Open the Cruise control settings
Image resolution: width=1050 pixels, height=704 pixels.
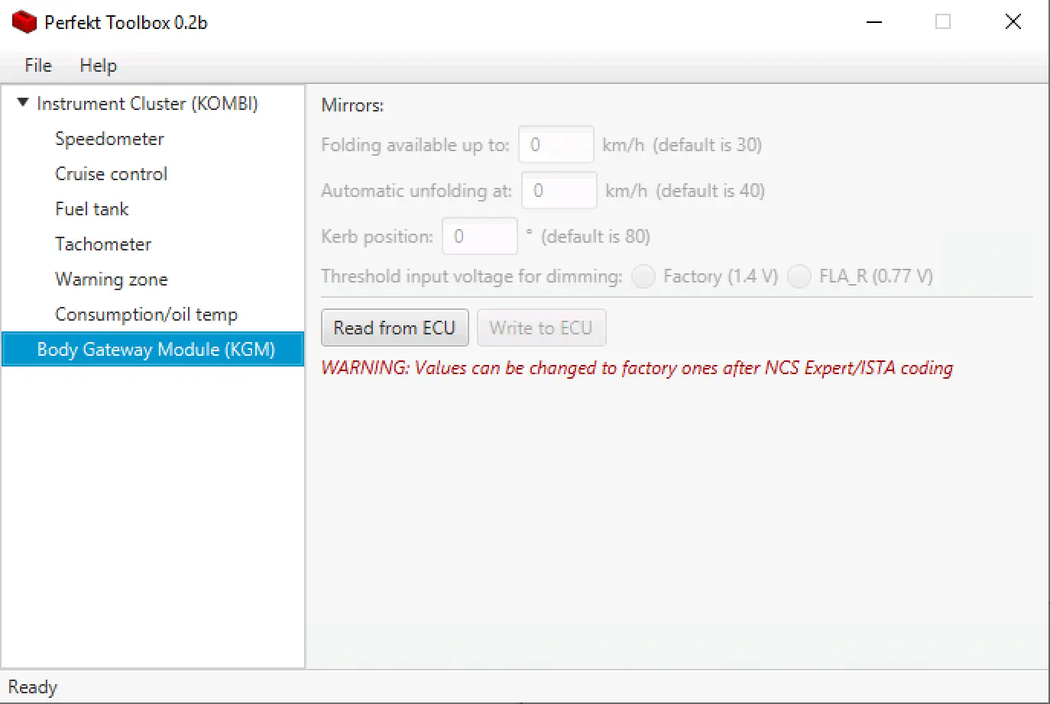111,174
